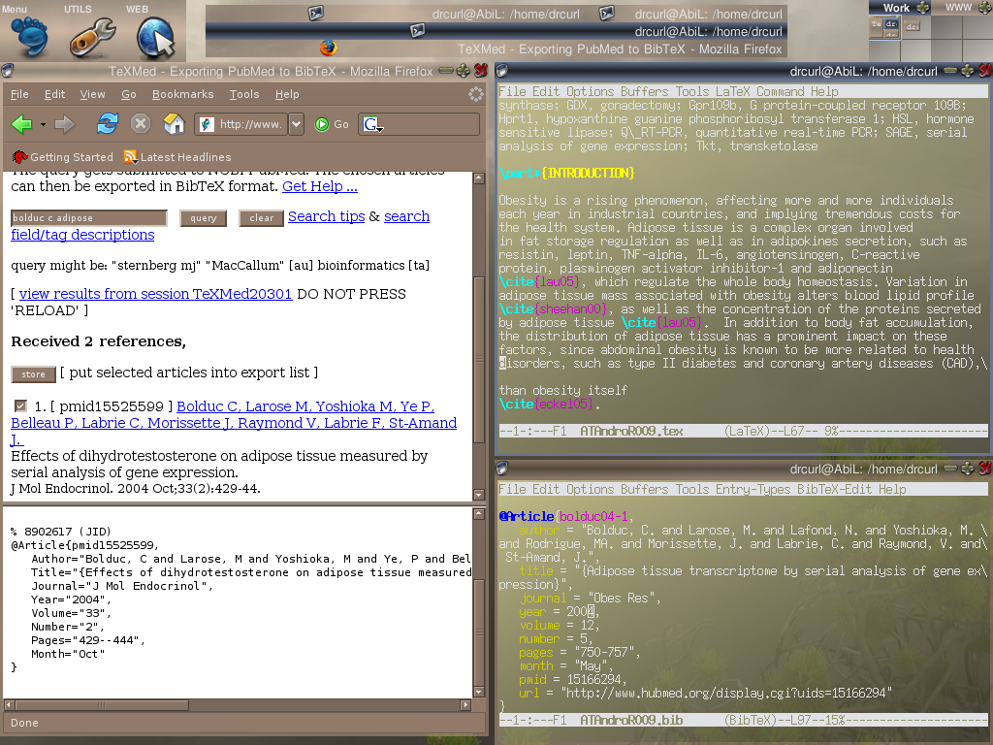Click the PubMed query text field
Screen dimensions: 993x745
click(89, 218)
